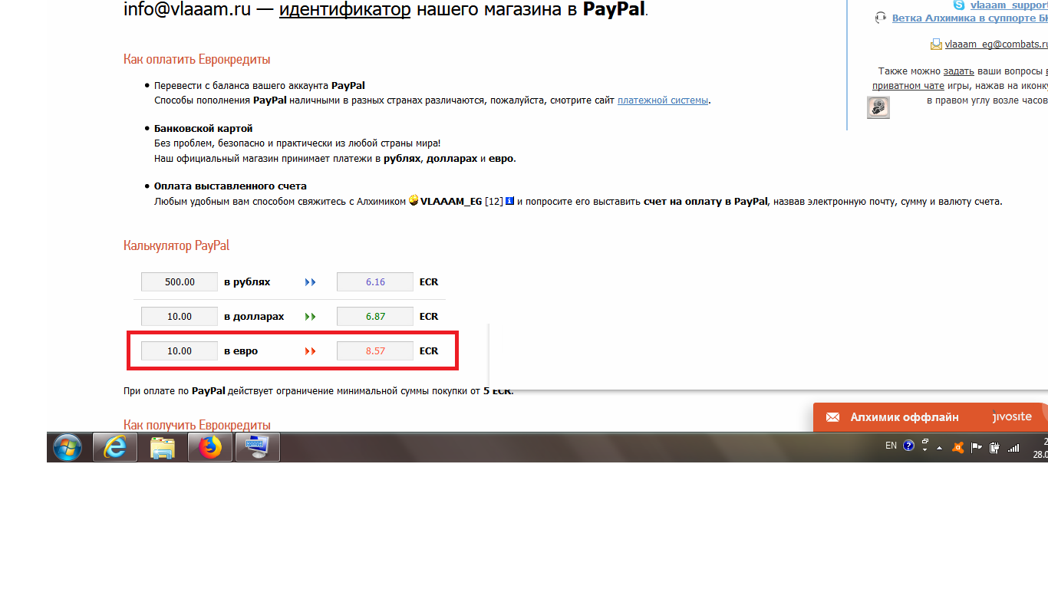This screenshot has height=589, width=1048.
Task: Focus the dollars amount field 10.00
Action: click(180, 317)
